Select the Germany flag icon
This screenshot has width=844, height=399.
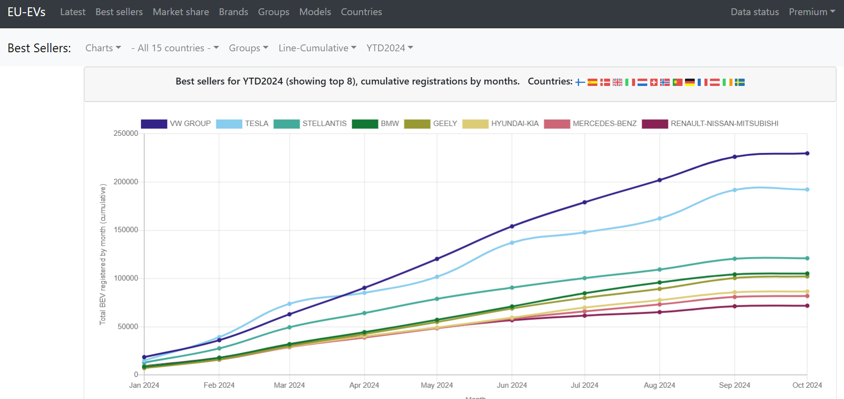690,82
